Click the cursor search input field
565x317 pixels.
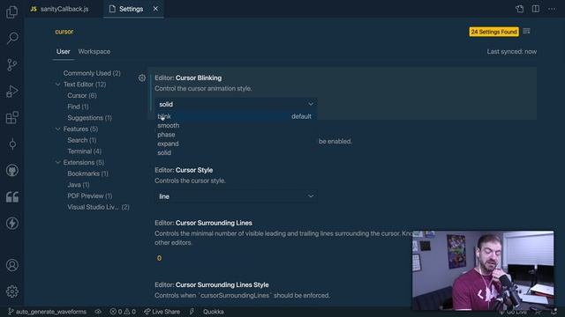click(260, 32)
